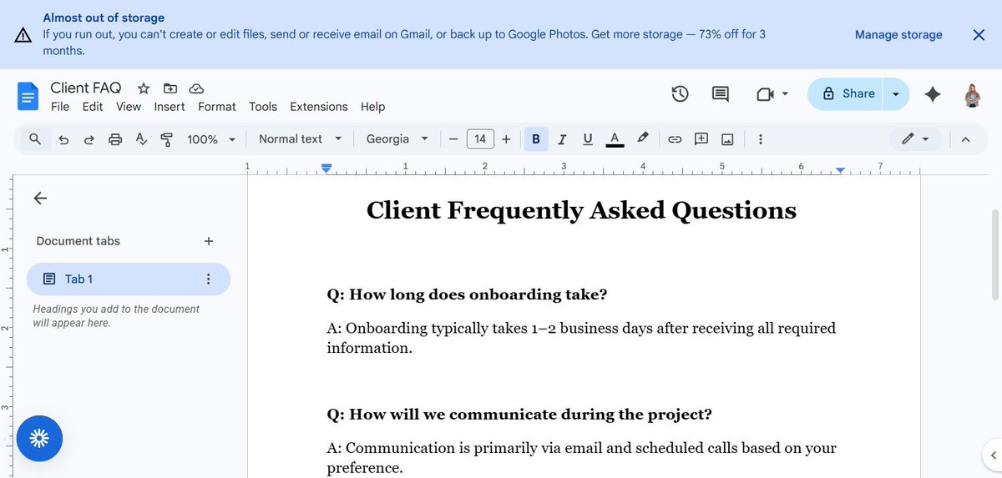Click the move to folder icon
Screen dimensions: 1002x478
(x=170, y=88)
